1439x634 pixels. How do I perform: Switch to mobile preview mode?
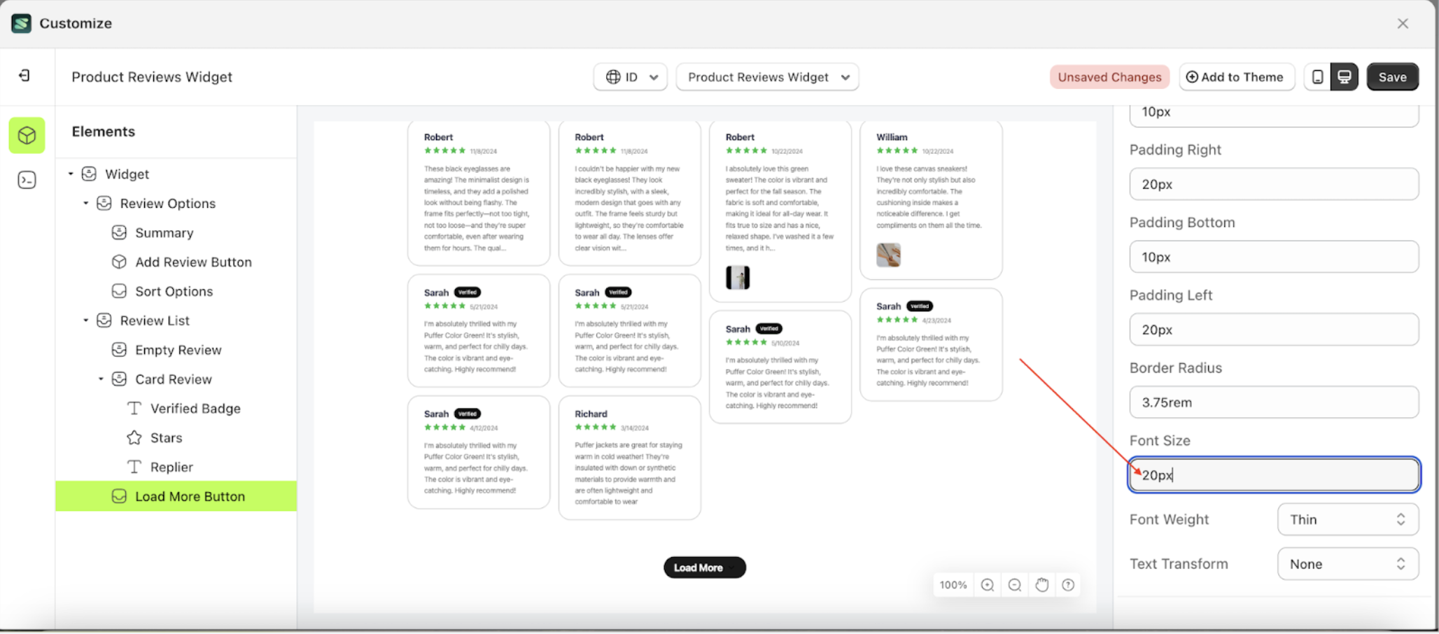[1317, 77]
